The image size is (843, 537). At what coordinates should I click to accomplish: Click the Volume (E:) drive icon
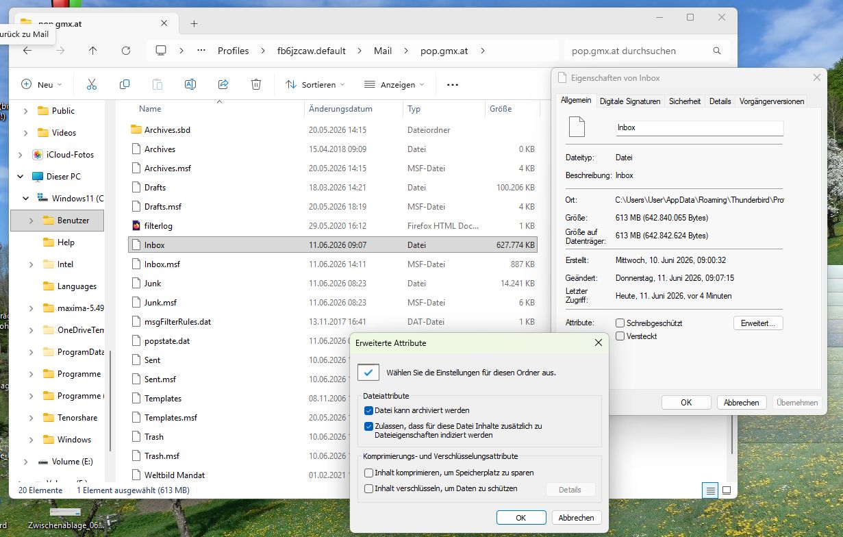coord(43,462)
